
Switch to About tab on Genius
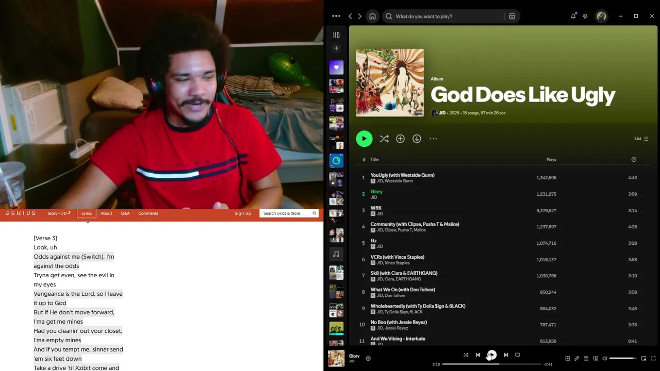(x=106, y=213)
